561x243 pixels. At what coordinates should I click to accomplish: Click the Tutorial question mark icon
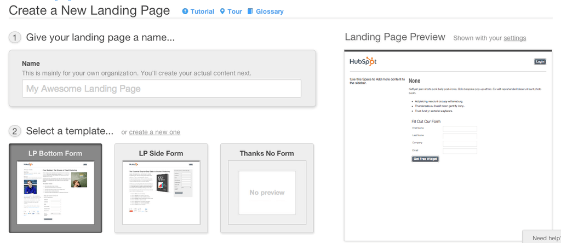coord(185,11)
